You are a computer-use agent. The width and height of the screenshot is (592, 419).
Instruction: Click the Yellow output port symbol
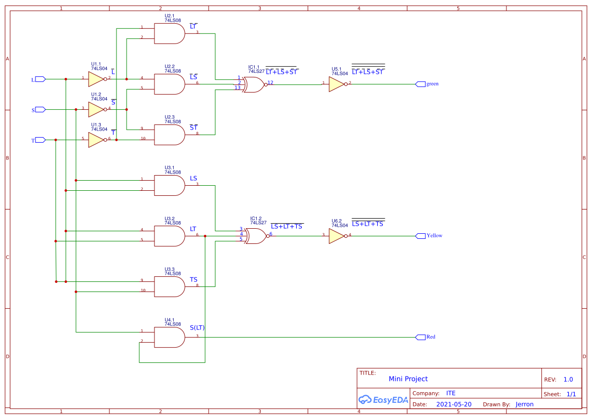[x=420, y=236]
